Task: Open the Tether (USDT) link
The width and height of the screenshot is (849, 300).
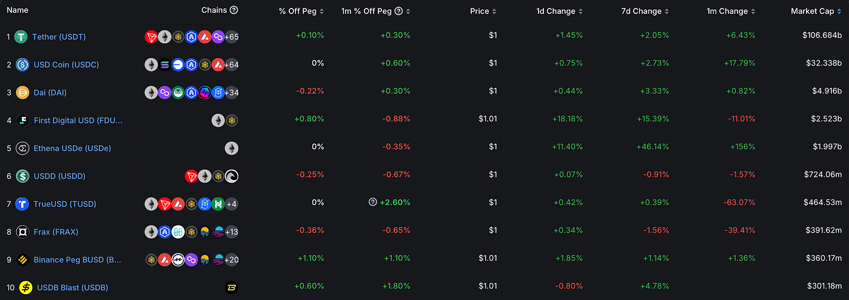Action: tap(59, 37)
